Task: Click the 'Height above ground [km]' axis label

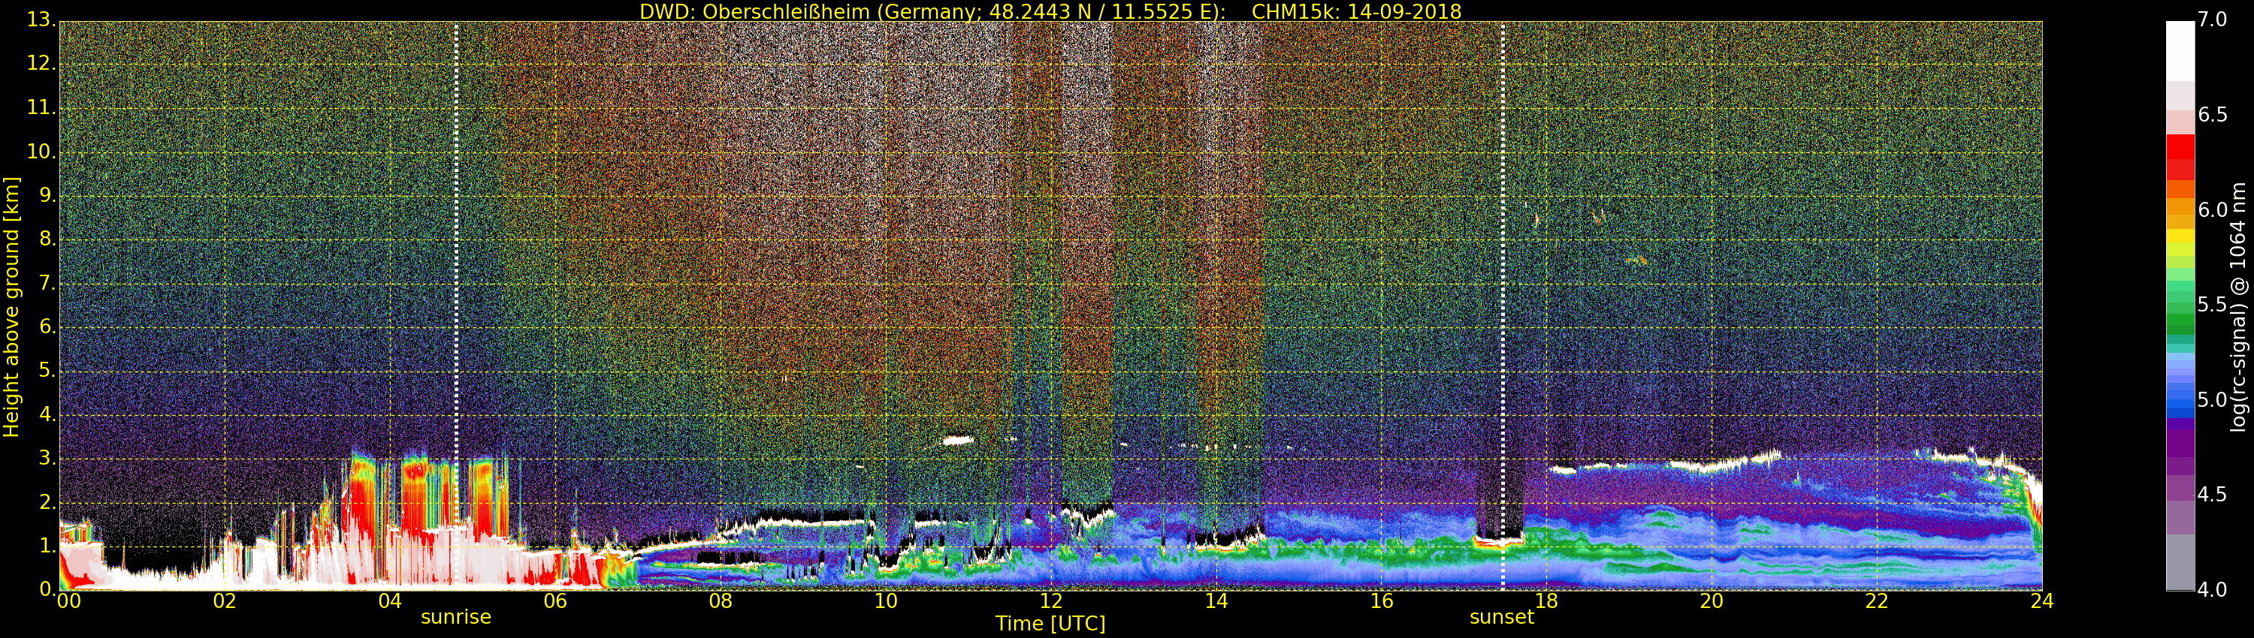Action: pyautogui.click(x=11, y=307)
